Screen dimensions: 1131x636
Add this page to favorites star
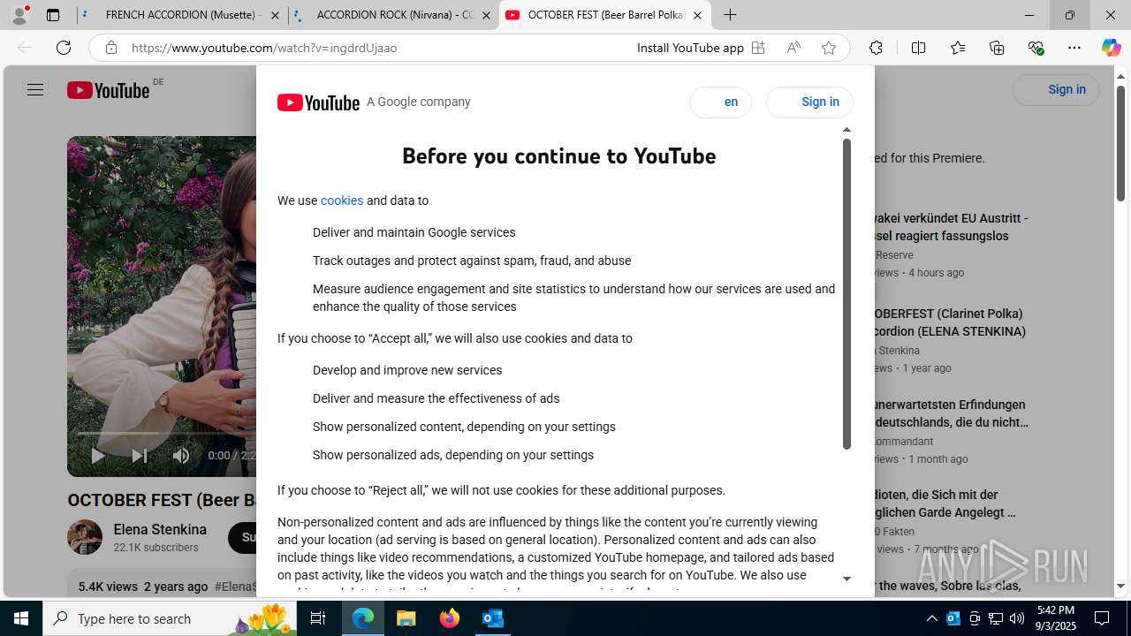829,48
